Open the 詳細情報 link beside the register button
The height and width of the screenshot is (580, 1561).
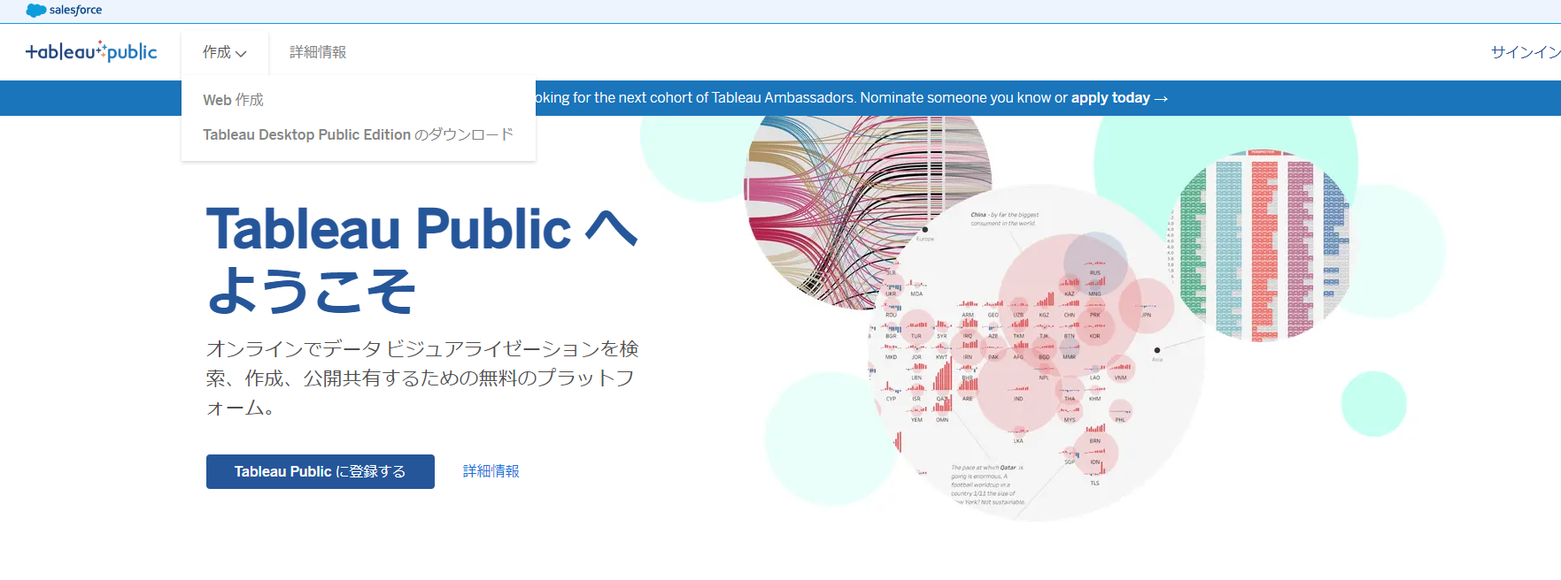(x=491, y=471)
